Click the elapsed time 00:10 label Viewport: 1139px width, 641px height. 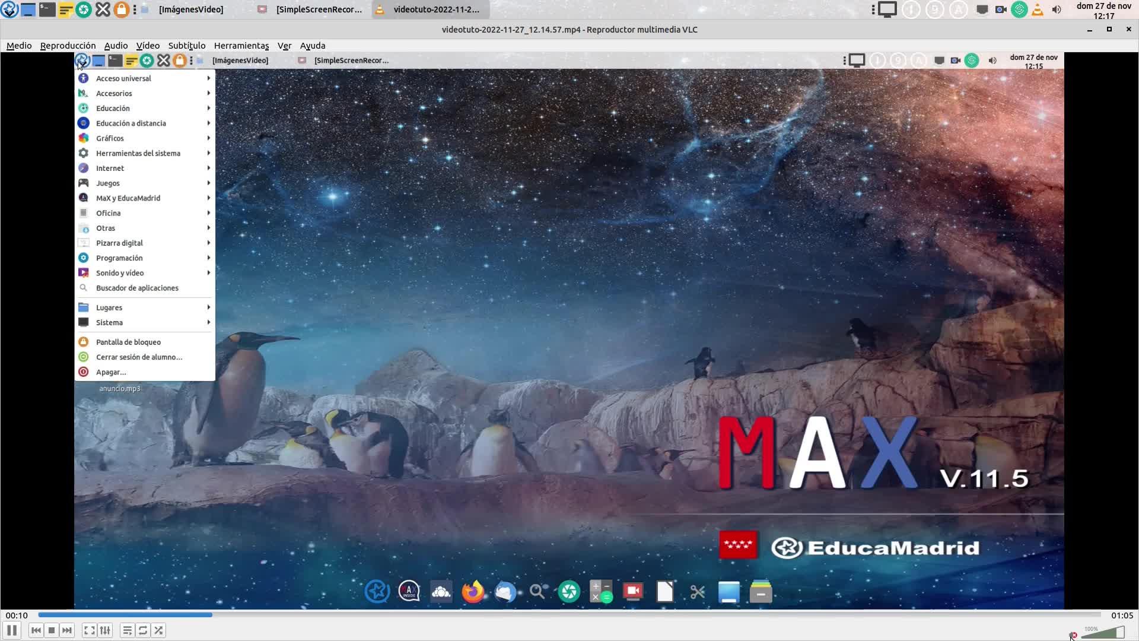[17, 615]
